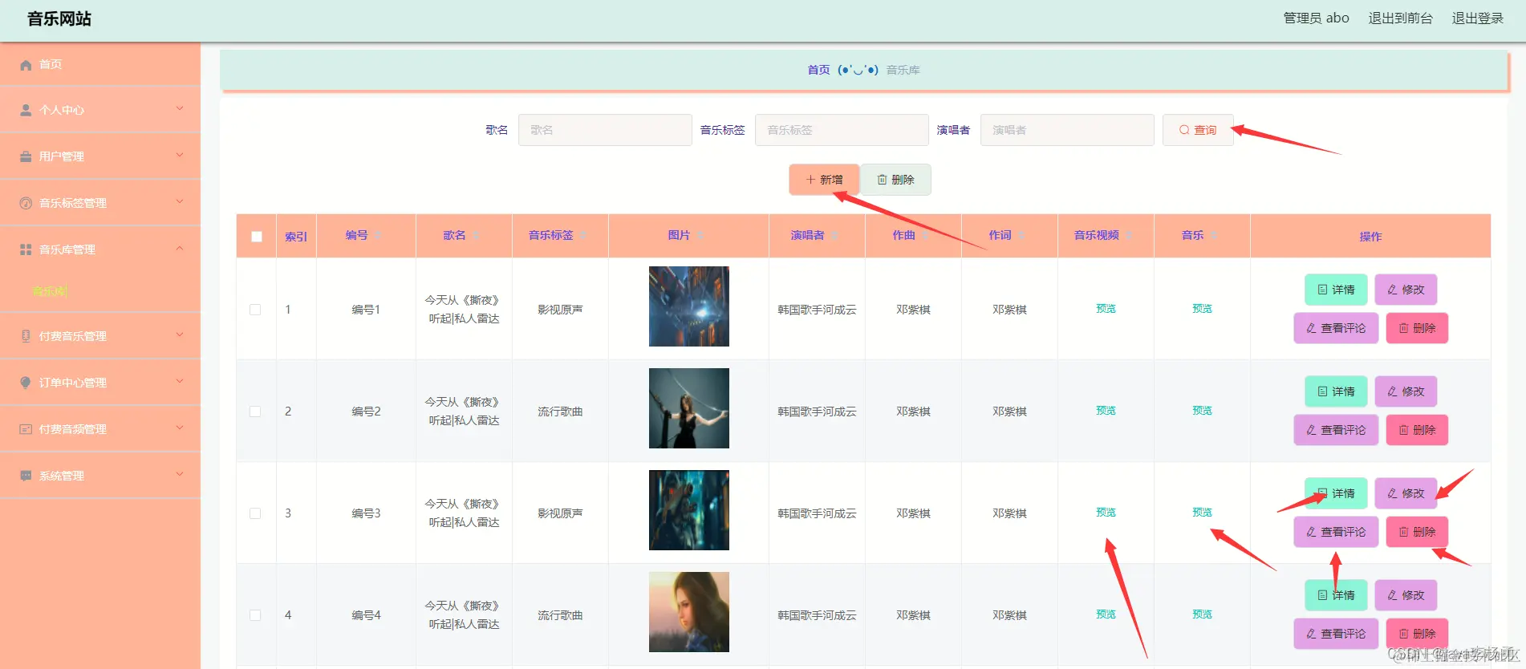Collapse 音乐库管理 with its up chevron
The image size is (1526, 669).
(180, 248)
